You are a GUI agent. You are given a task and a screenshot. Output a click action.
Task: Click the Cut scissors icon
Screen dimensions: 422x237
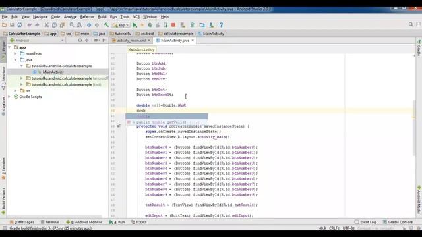(x=47, y=25)
